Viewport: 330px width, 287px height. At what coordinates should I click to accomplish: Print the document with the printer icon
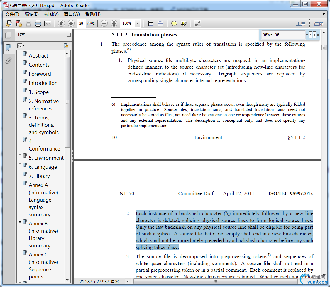pyautogui.click(x=38, y=23)
